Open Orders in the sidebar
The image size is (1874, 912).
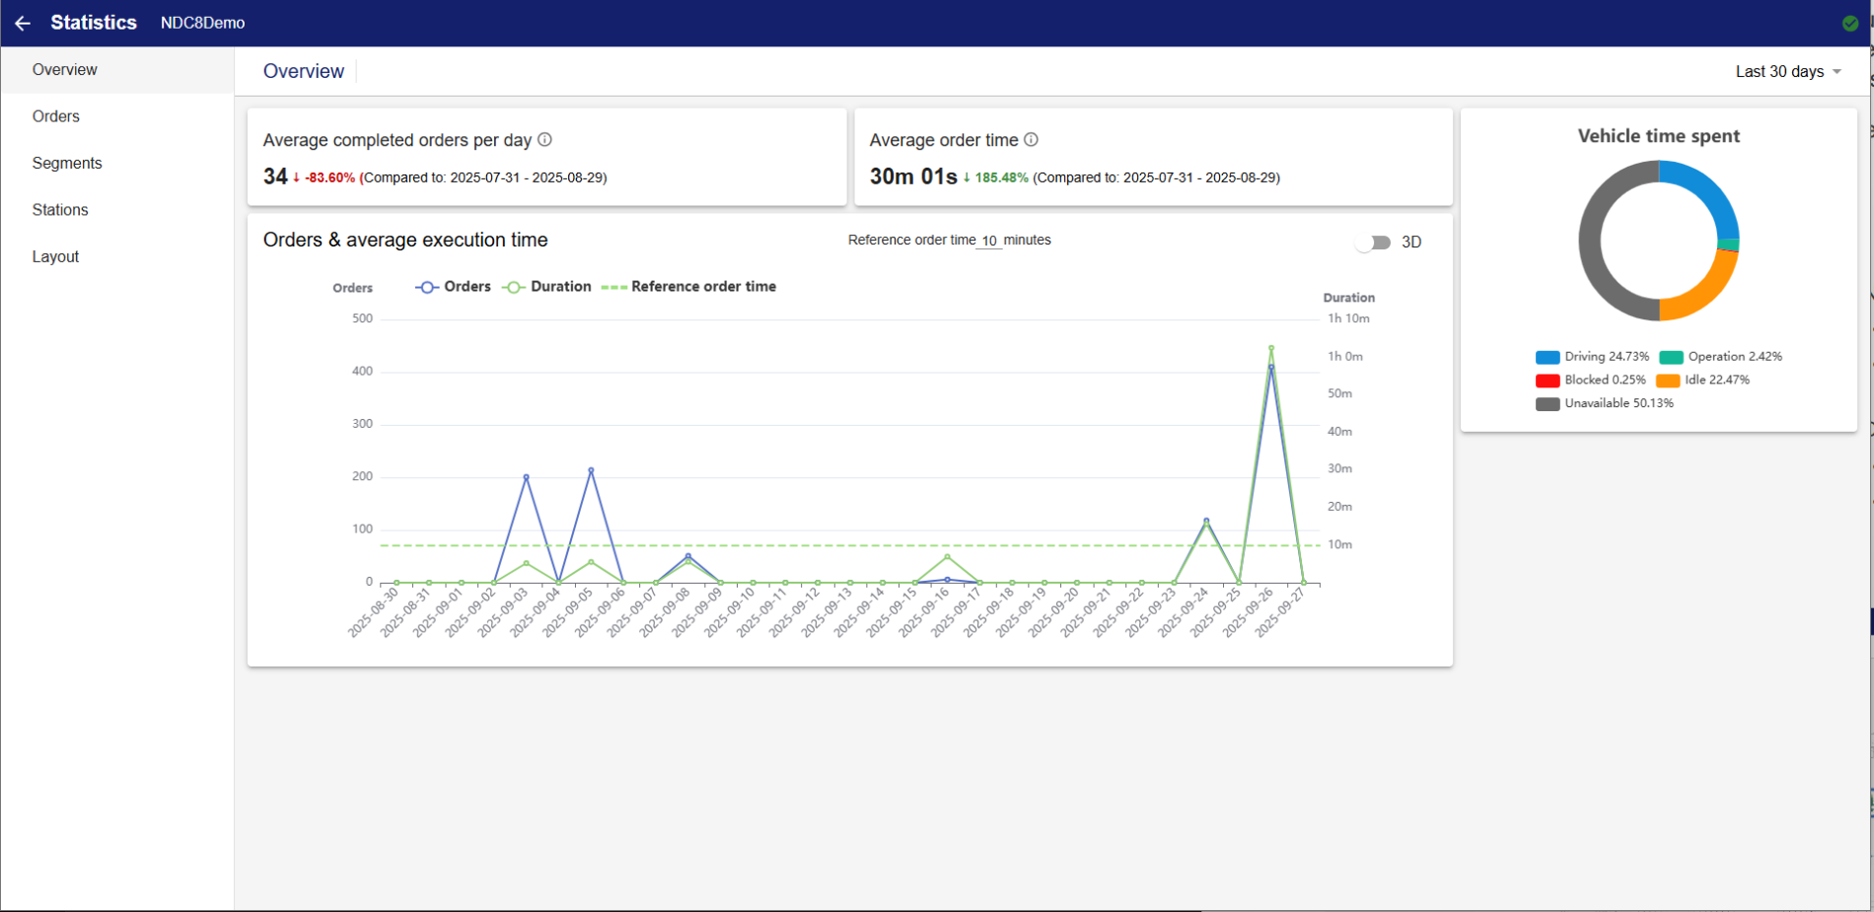click(117, 116)
